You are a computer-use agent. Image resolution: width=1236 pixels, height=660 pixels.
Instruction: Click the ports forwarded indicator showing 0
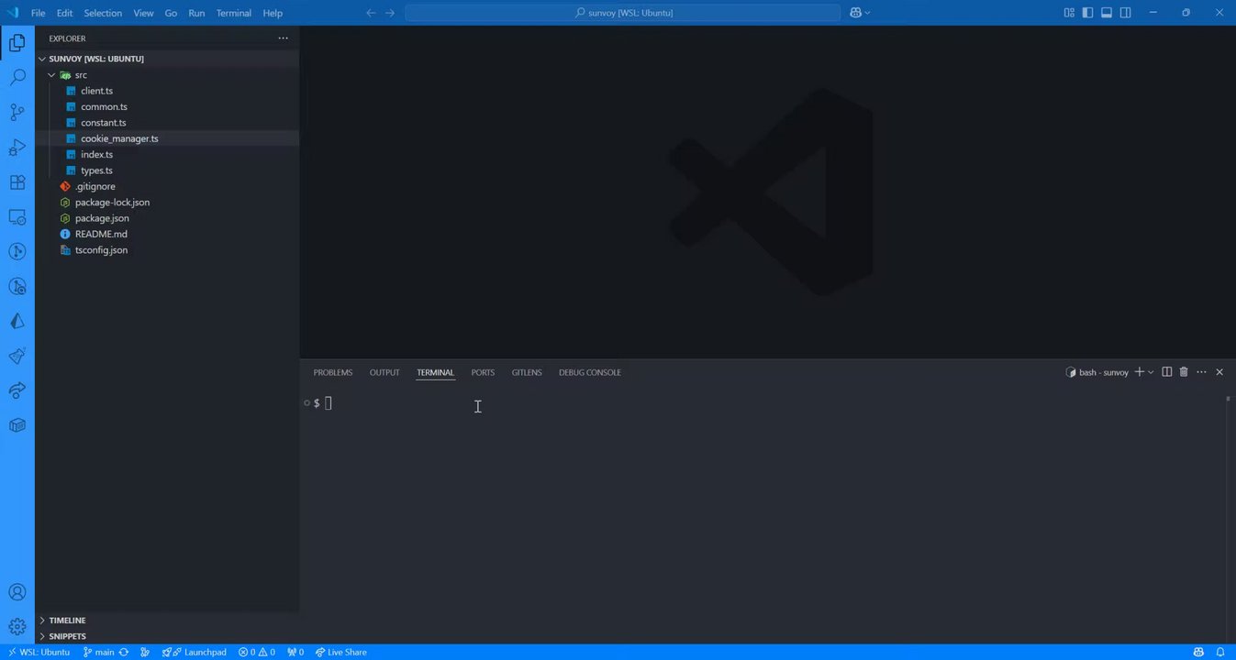coord(295,652)
